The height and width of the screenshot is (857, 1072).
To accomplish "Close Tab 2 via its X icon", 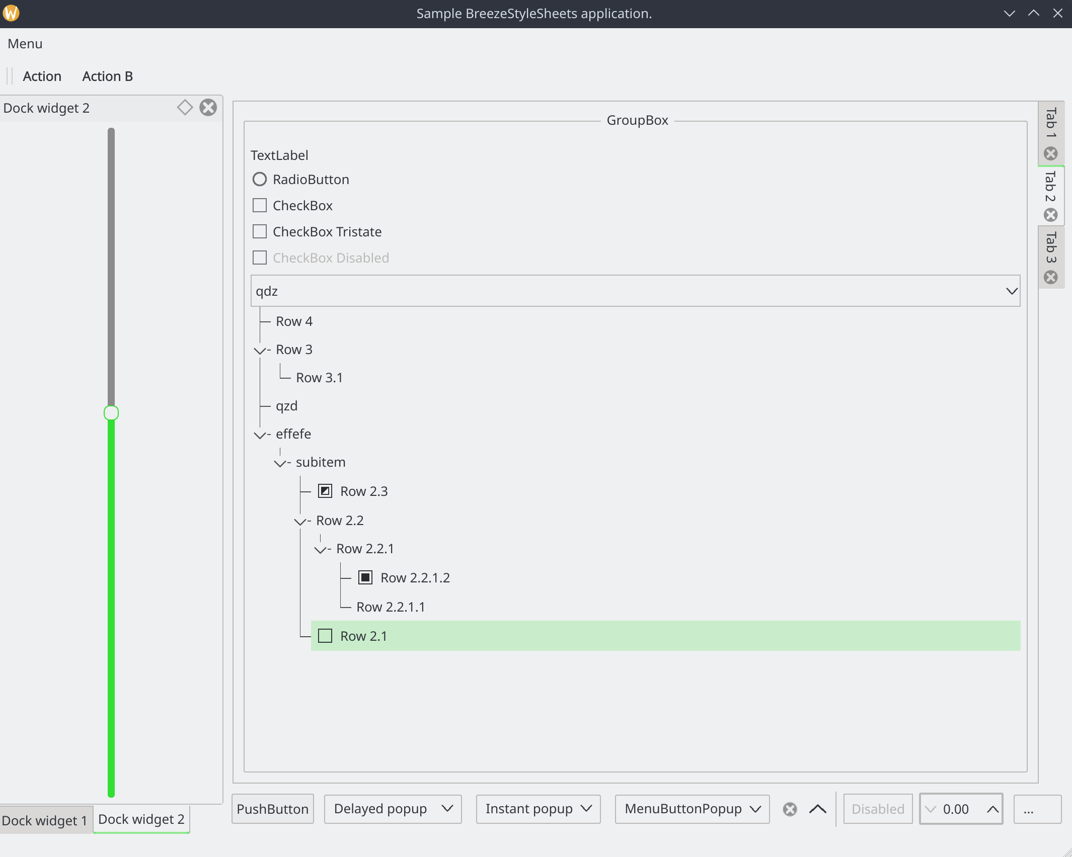I will point(1050,215).
